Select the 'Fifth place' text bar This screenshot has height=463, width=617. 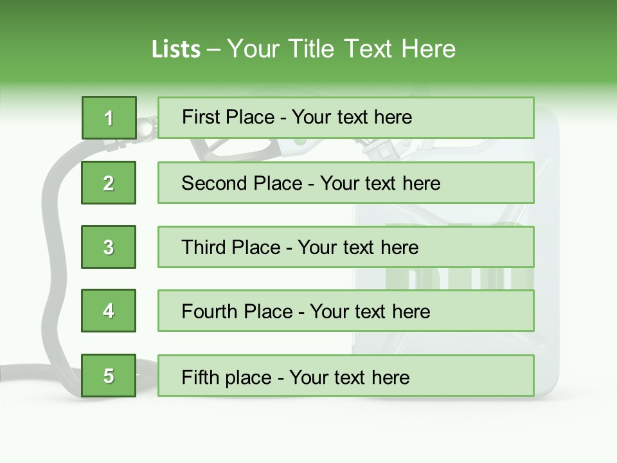[346, 376]
